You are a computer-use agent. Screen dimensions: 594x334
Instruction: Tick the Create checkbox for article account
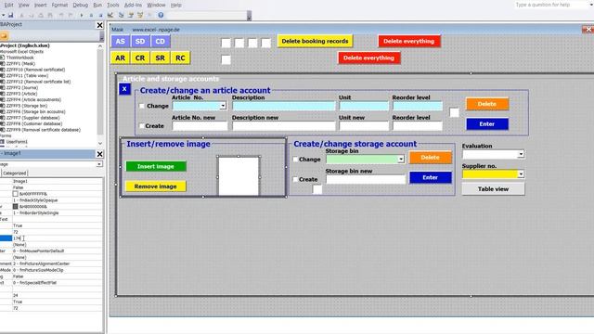click(142, 126)
